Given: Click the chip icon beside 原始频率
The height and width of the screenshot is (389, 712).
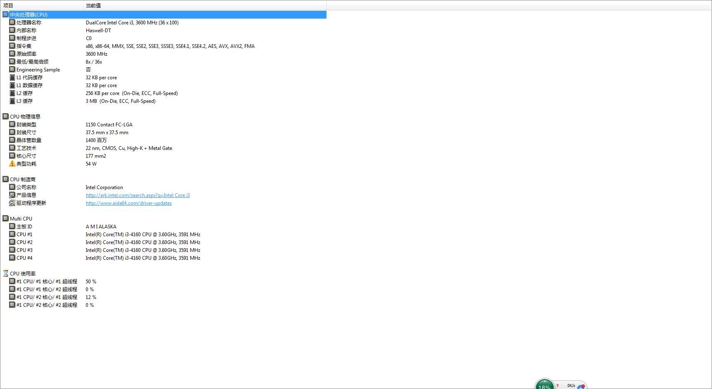Looking at the screenshot, I should coord(12,54).
